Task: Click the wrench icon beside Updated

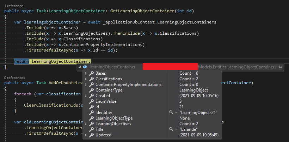Action: click(91, 135)
